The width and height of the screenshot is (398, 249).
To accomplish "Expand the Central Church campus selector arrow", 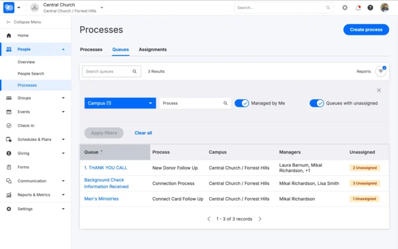I will [x=102, y=7].
